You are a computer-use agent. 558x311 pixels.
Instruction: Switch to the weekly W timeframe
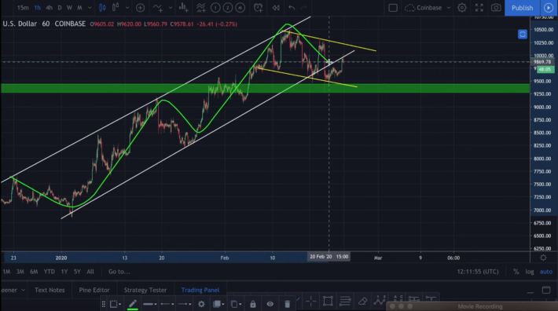69,8
